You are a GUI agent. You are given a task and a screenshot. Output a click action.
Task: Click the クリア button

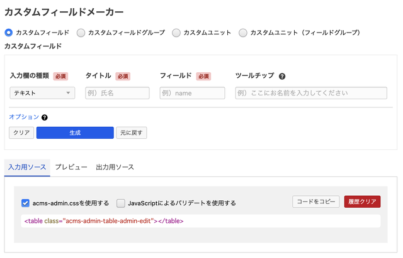pyautogui.click(x=21, y=132)
